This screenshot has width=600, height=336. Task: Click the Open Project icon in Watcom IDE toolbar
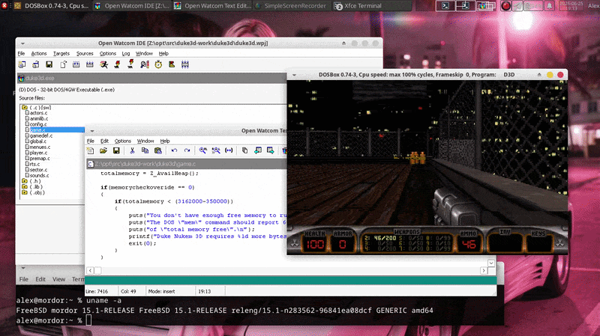click(x=35, y=64)
